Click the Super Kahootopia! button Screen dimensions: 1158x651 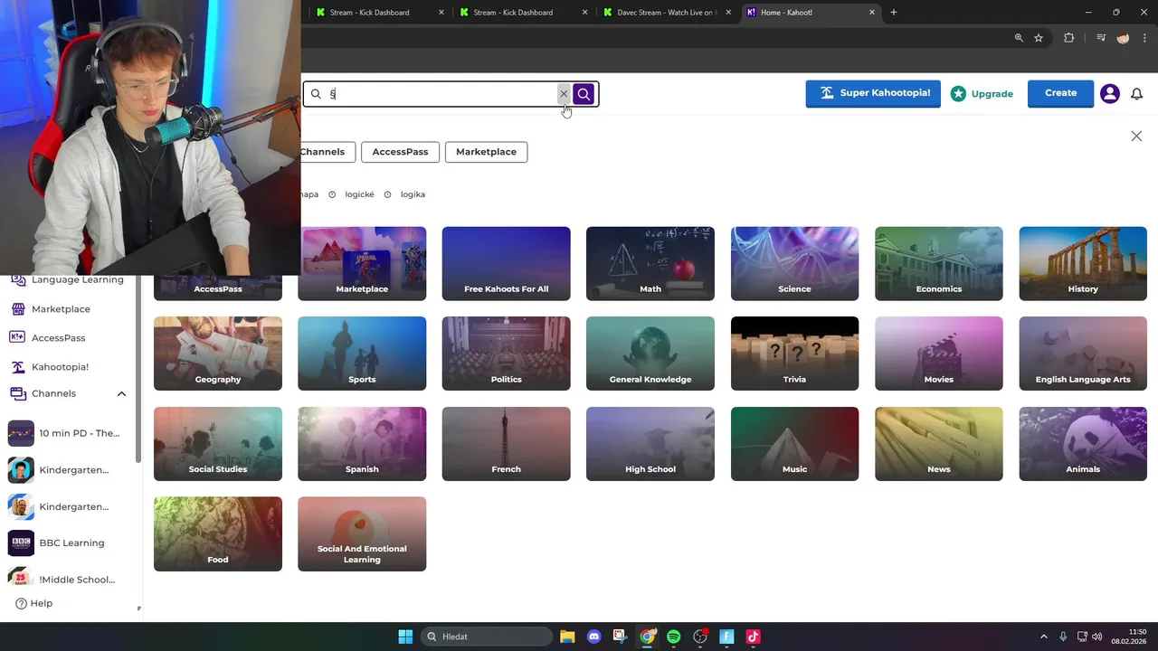(873, 93)
